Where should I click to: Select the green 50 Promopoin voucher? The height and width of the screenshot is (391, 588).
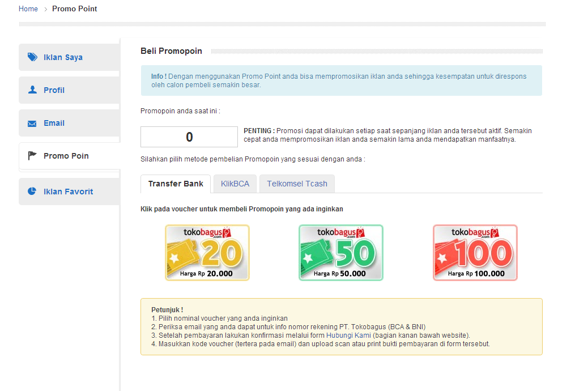click(341, 253)
